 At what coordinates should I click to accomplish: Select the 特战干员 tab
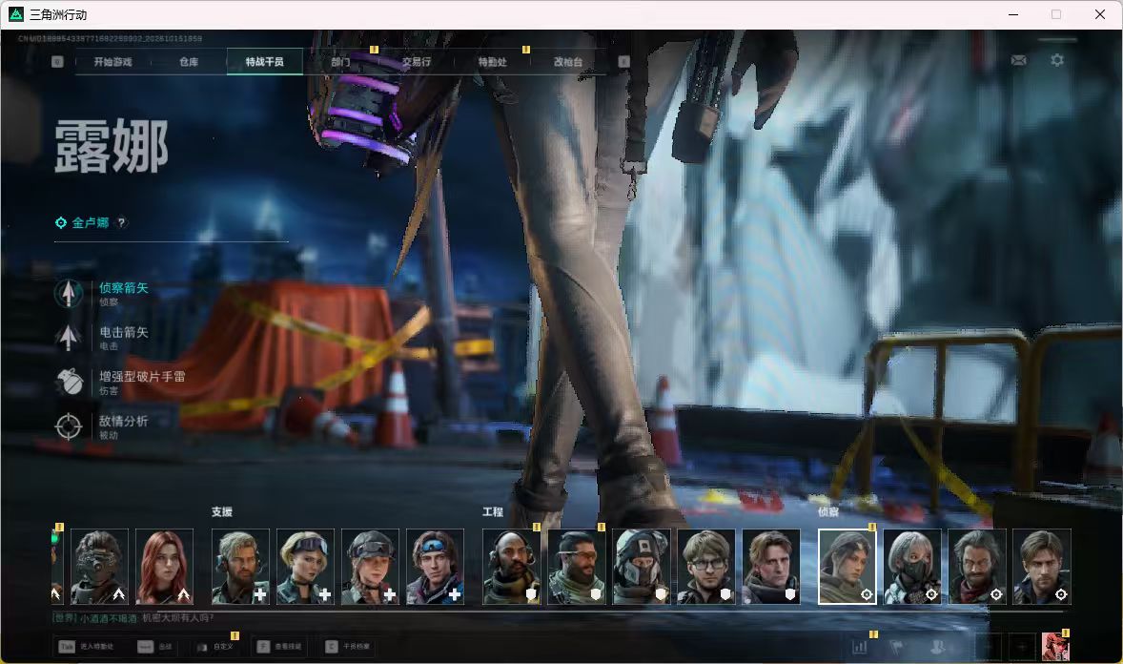coord(265,62)
